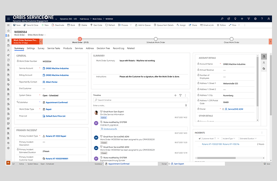This screenshot has height=181, width=277.
Task: Switch to the Settings tab
Action: pos(31,48)
